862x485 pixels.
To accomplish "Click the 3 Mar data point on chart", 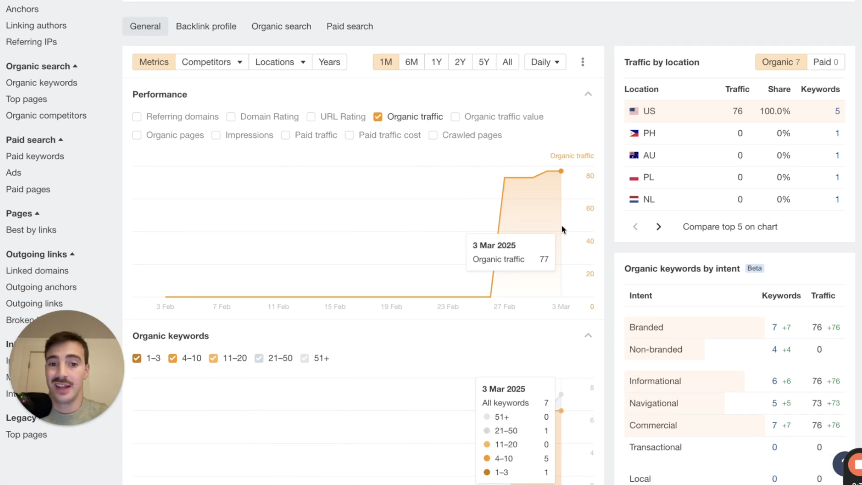I will [561, 171].
